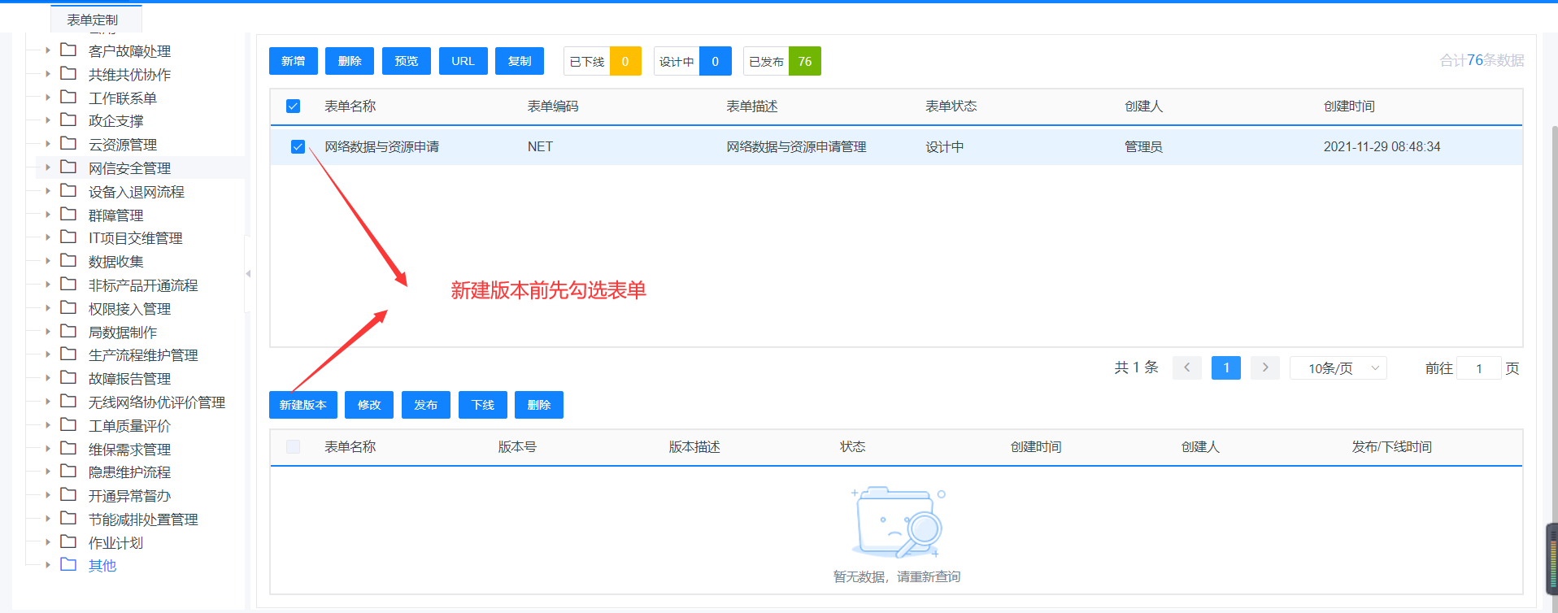Click the 新建版本 button
This screenshot has height=613, width=1558.
click(303, 405)
